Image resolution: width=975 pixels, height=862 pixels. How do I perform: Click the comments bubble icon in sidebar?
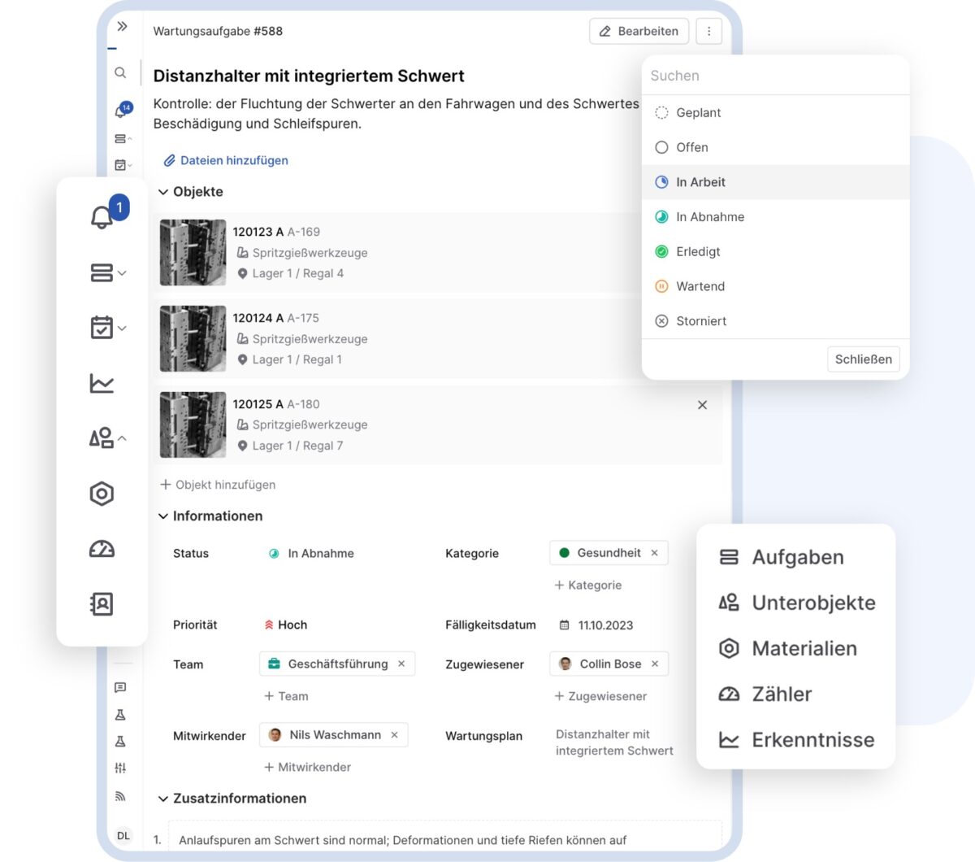click(x=122, y=687)
